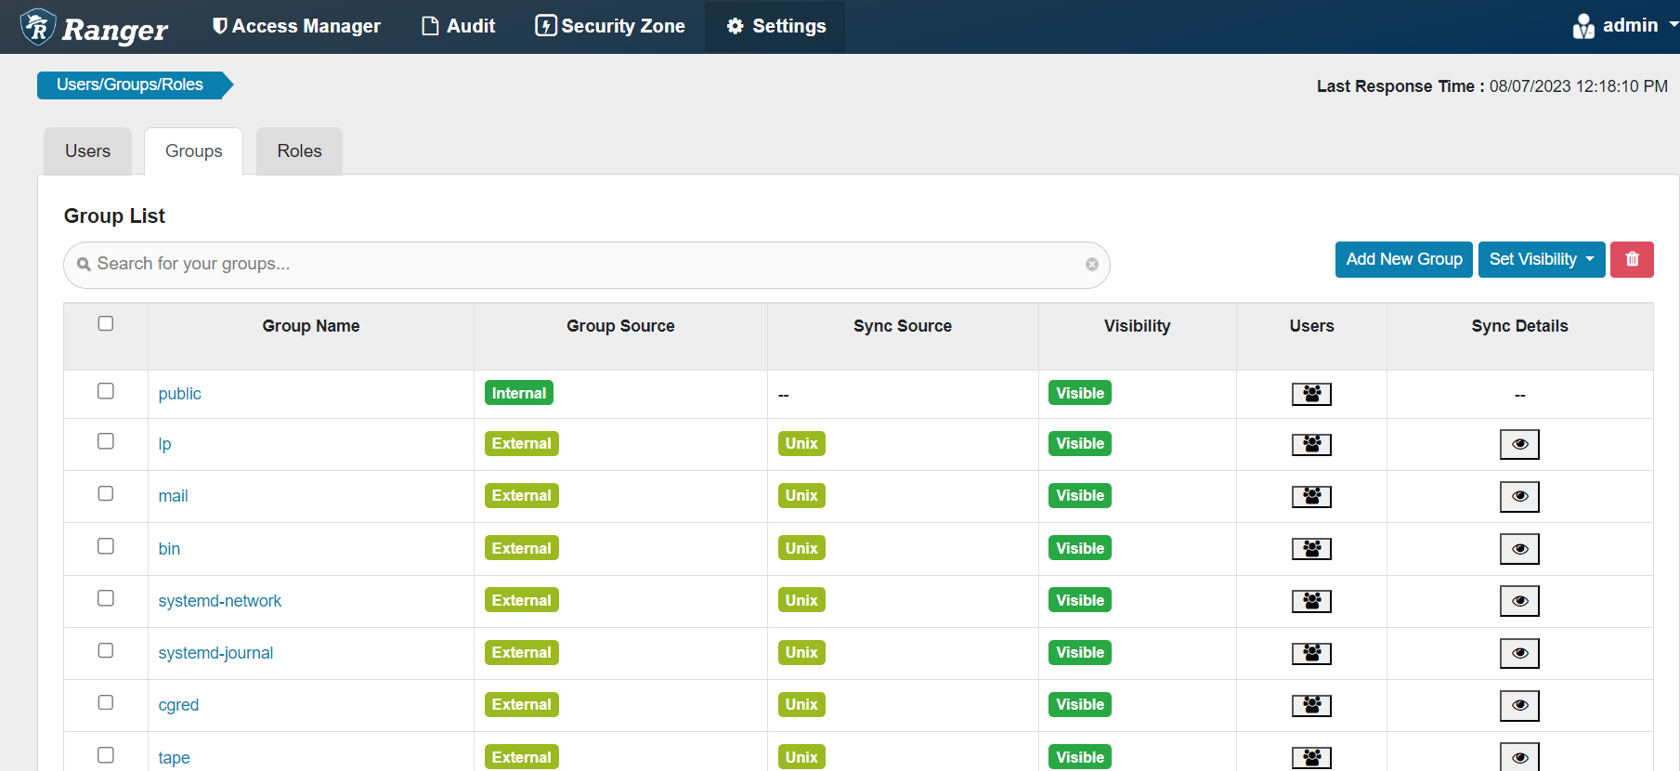Viewport: 1680px width, 771px height.
Task: Open the public group link
Action: 179,394
